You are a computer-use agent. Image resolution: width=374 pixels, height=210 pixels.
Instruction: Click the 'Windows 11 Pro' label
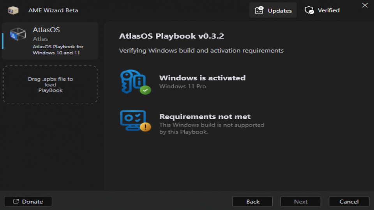click(x=182, y=86)
